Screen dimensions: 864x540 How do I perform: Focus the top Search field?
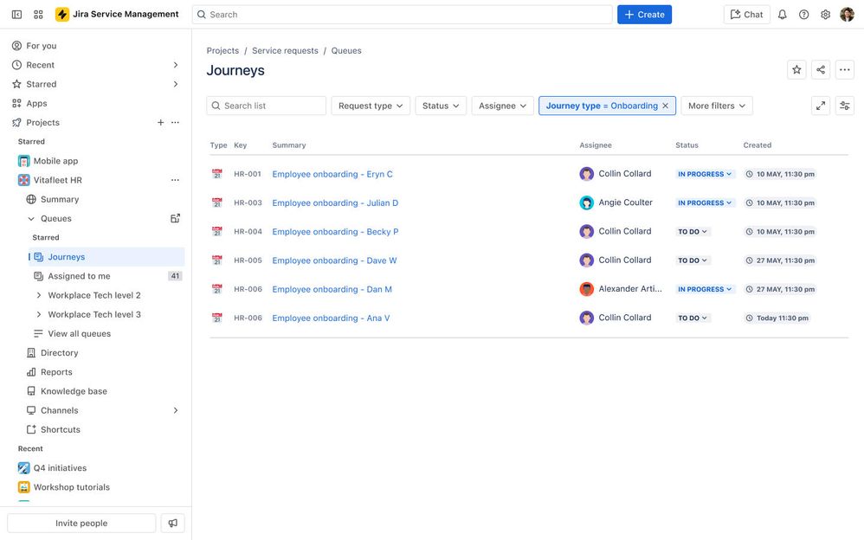pos(403,15)
